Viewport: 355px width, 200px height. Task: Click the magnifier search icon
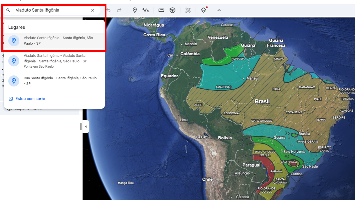9,10
